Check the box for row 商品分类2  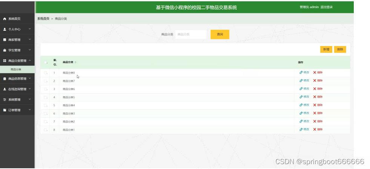click(46, 121)
